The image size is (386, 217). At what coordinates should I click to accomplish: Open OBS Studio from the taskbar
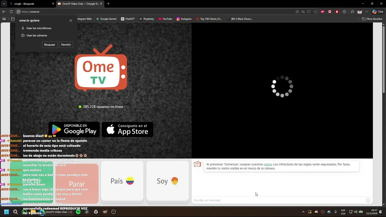coord(113,212)
